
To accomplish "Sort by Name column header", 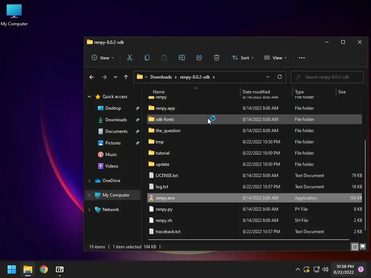I will 159,92.
